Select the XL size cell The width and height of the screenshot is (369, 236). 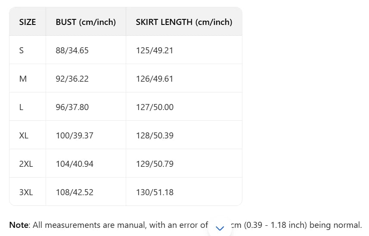(x=24, y=135)
